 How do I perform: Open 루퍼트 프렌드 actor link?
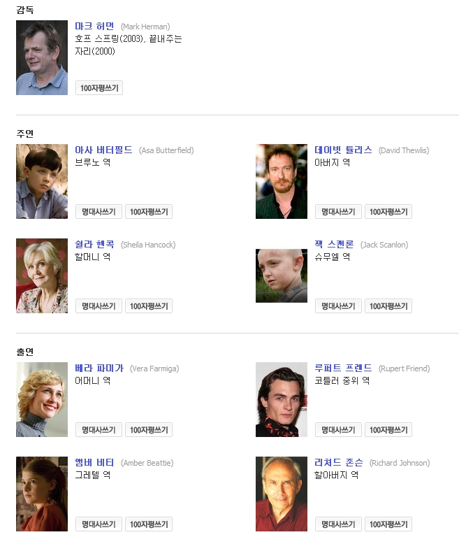[x=343, y=368]
